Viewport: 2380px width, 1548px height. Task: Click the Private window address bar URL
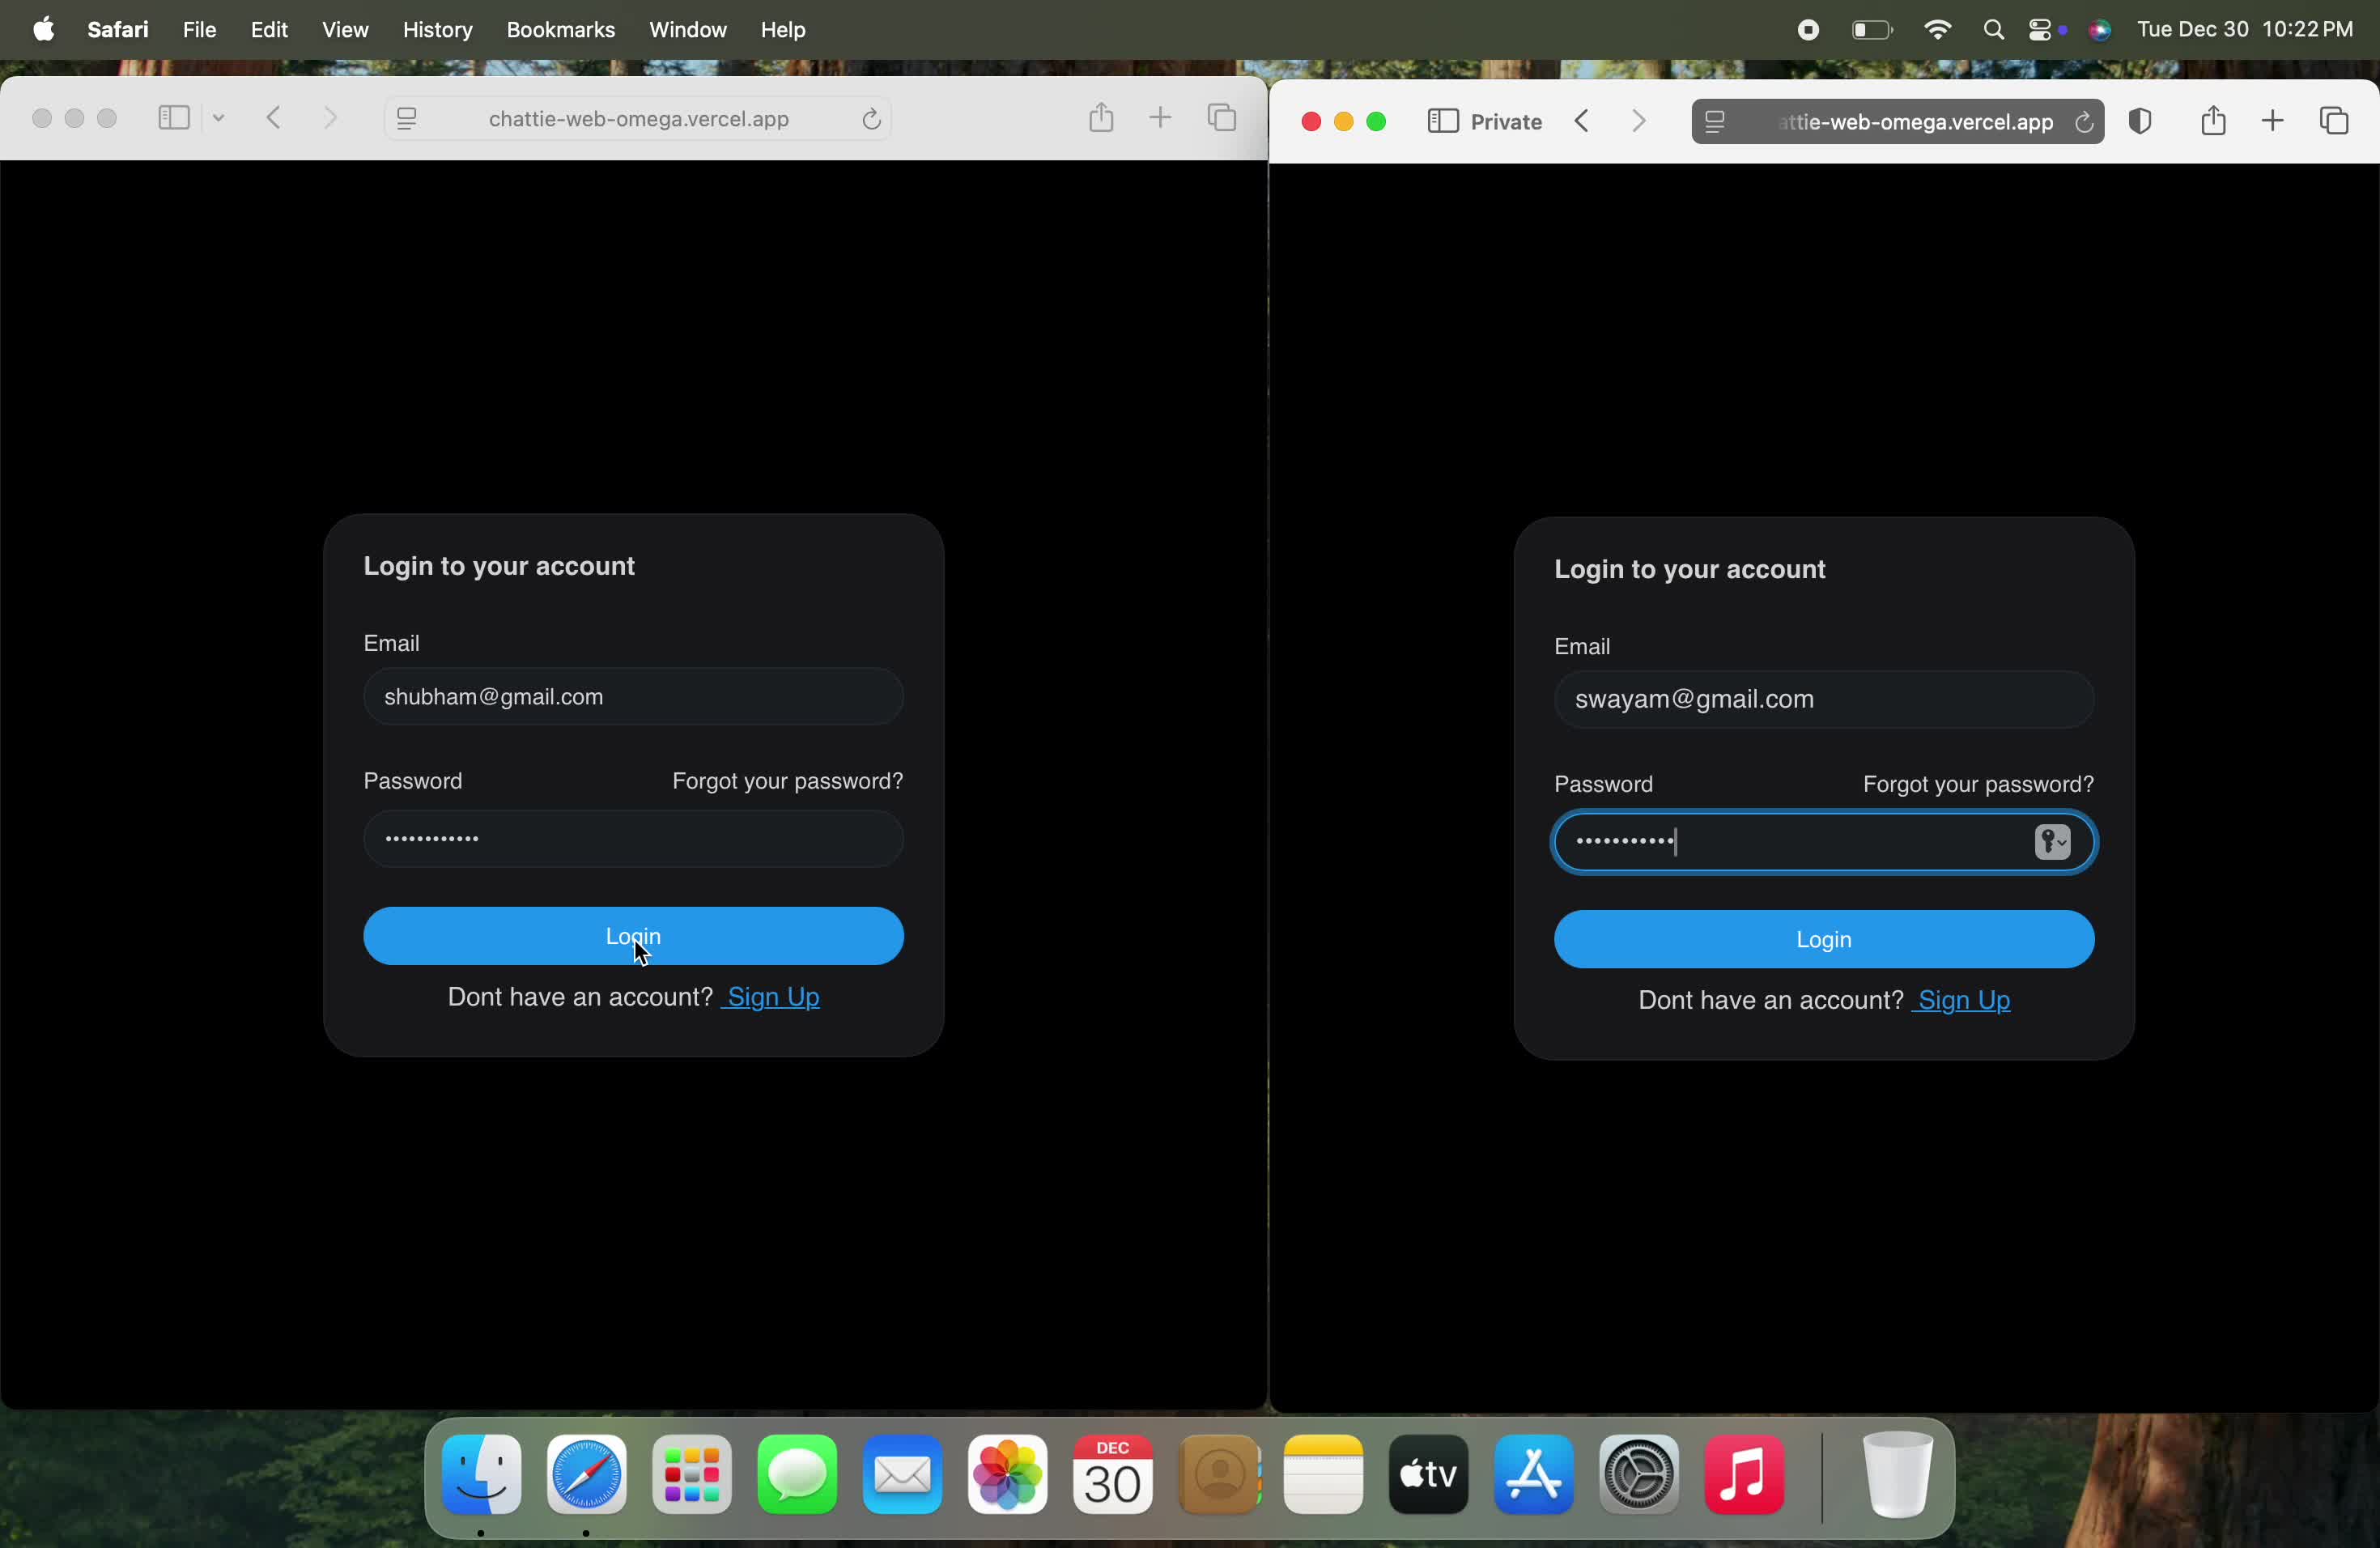(1915, 122)
